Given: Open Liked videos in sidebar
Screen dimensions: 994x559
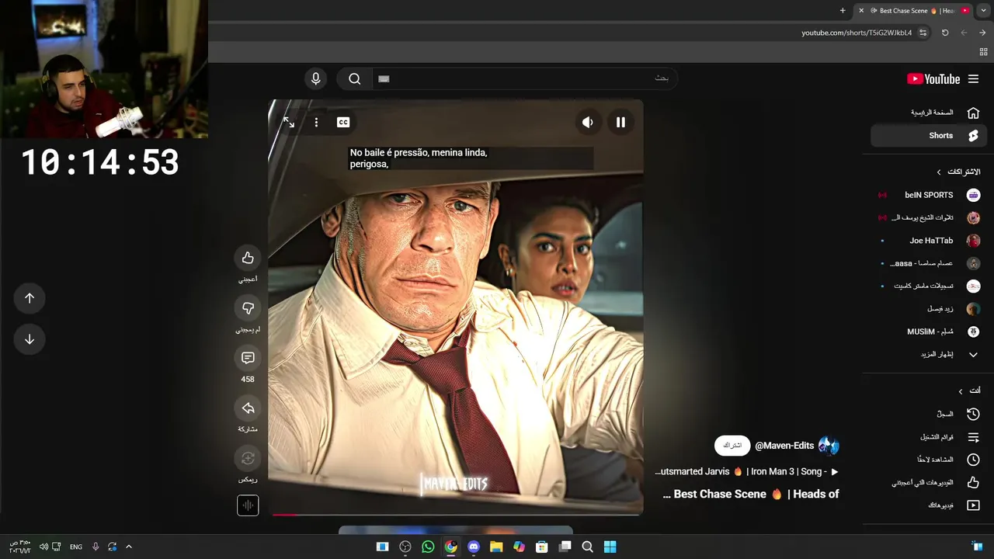Looking at the screenshot, I should point(928,482).
